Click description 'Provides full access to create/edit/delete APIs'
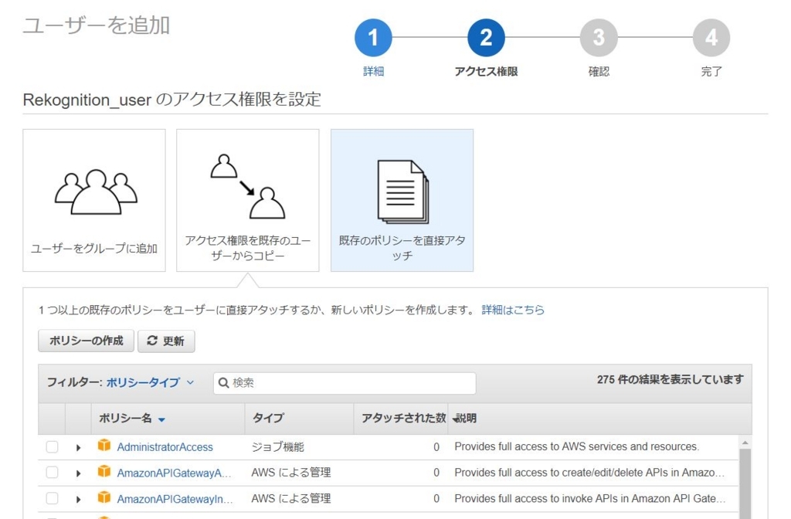The image size is (791, 519). (x=589, y=473)
